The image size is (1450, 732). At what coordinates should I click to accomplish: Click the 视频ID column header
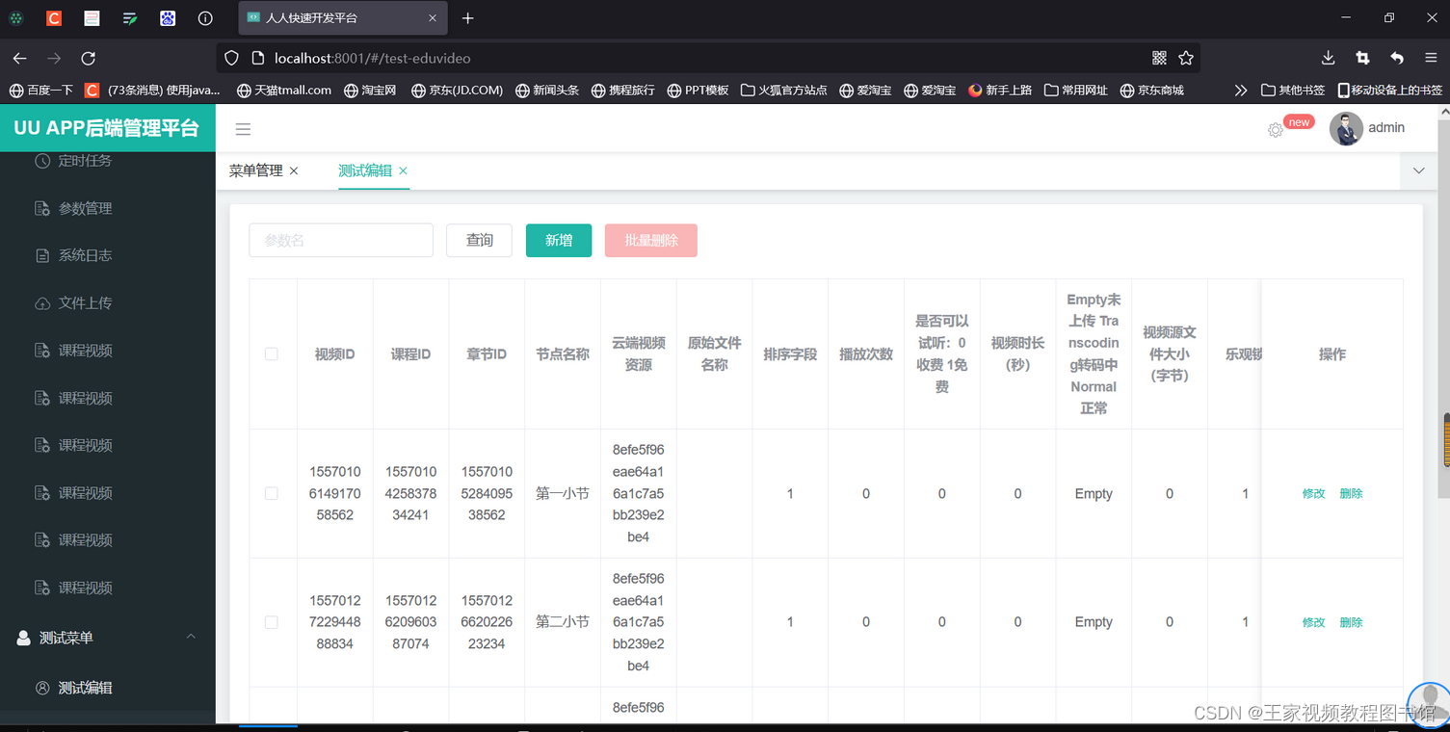335,354
